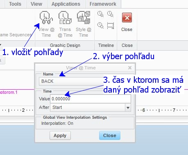Click the BACK view name field

click(x=71, y=81)
